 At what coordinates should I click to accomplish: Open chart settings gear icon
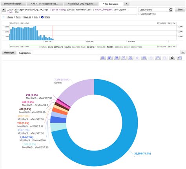(172, 58)
